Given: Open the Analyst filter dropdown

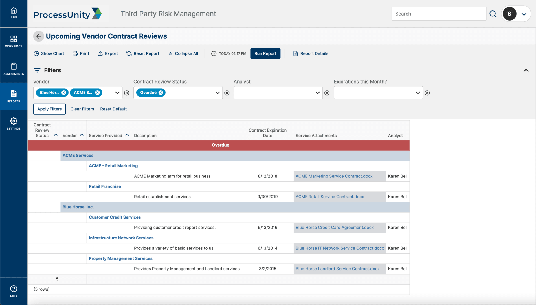Looking at the screenshot, I should coord(317,93).
